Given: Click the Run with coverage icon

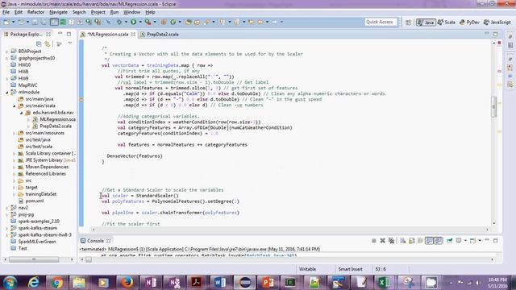Looking at the screenshot, I should pyautogui.click(x=148, y=22).
